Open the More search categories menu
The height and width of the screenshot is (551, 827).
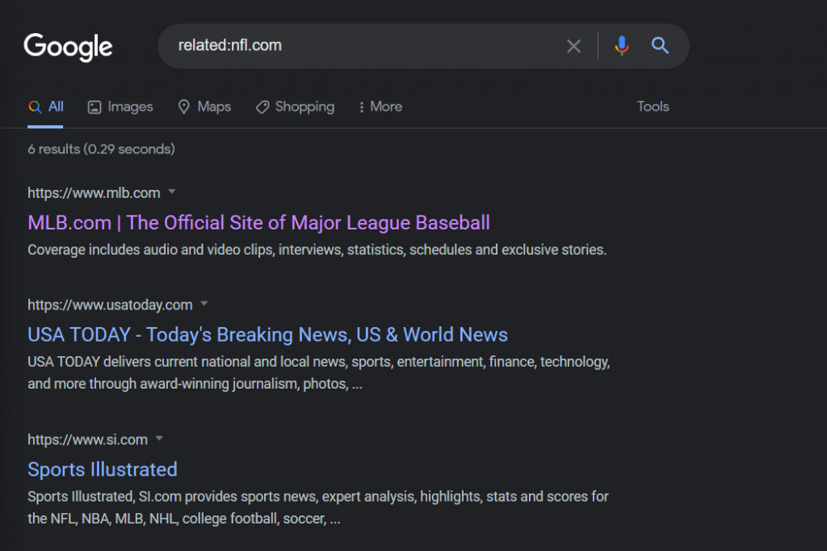[380, 107]
